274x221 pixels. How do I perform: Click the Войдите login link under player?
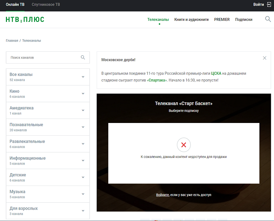click(x=163, y=195)
